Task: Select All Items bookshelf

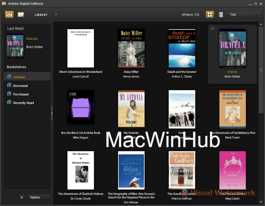Action: tap(27, 77)
